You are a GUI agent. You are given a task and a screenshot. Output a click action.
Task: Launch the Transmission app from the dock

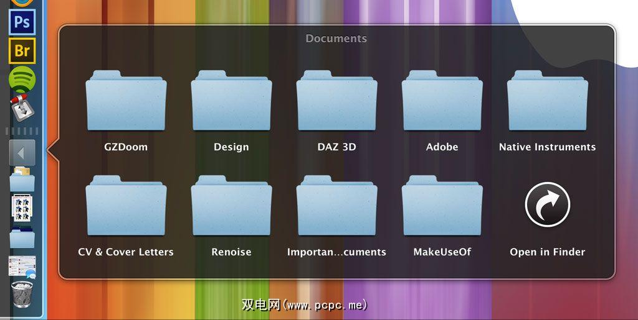[x=22, y=107]
